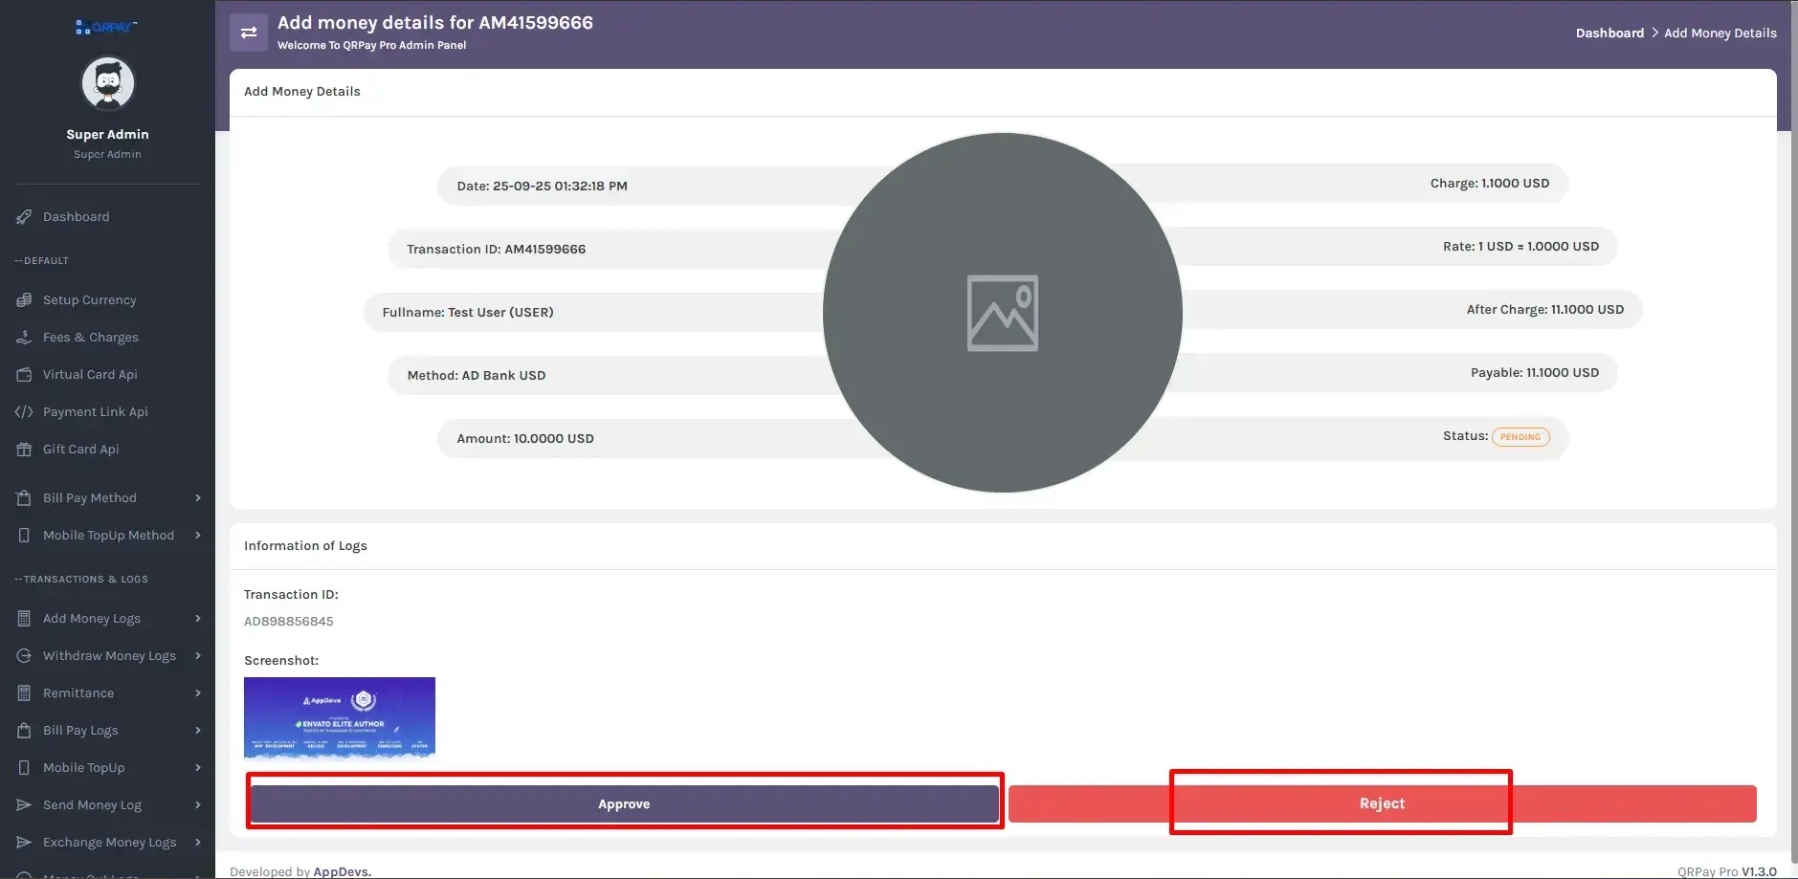The width and height of the screenshot is (1798, 879).
Task: Select log transaction ID AD898856845
Action: click(289, 622)
